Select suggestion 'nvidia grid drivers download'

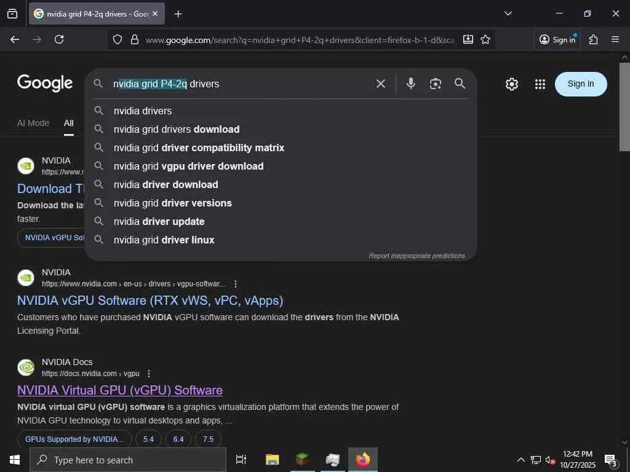281,129
